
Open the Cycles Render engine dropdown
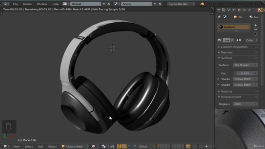[x=181, y=4]
